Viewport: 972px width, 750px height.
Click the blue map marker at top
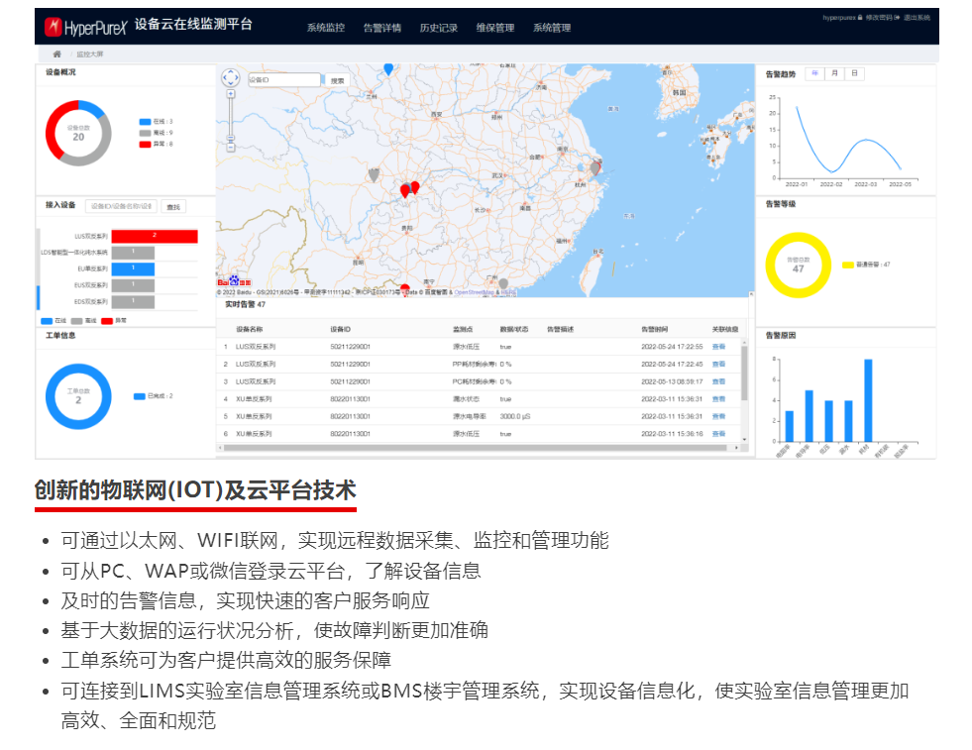[388, 68]
